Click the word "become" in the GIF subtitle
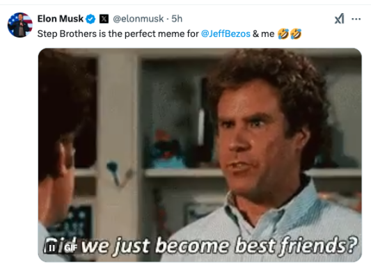Screen dimensions: 371x270 192,246
